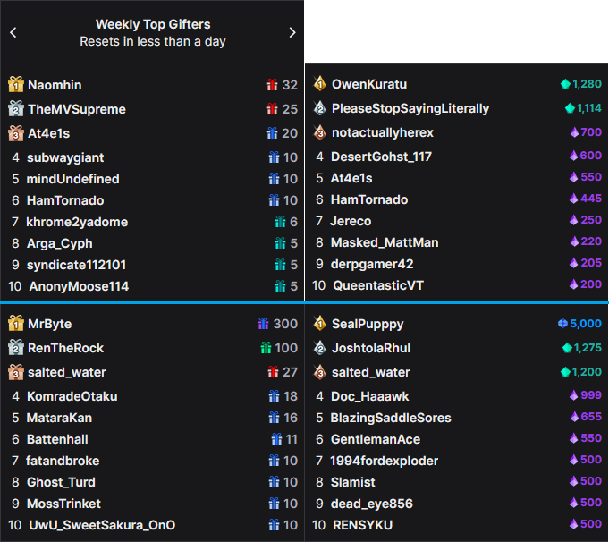
Task: Click the silver second-place gift badge beside TheMVSupreme
Action: click(x=16, y=109)
